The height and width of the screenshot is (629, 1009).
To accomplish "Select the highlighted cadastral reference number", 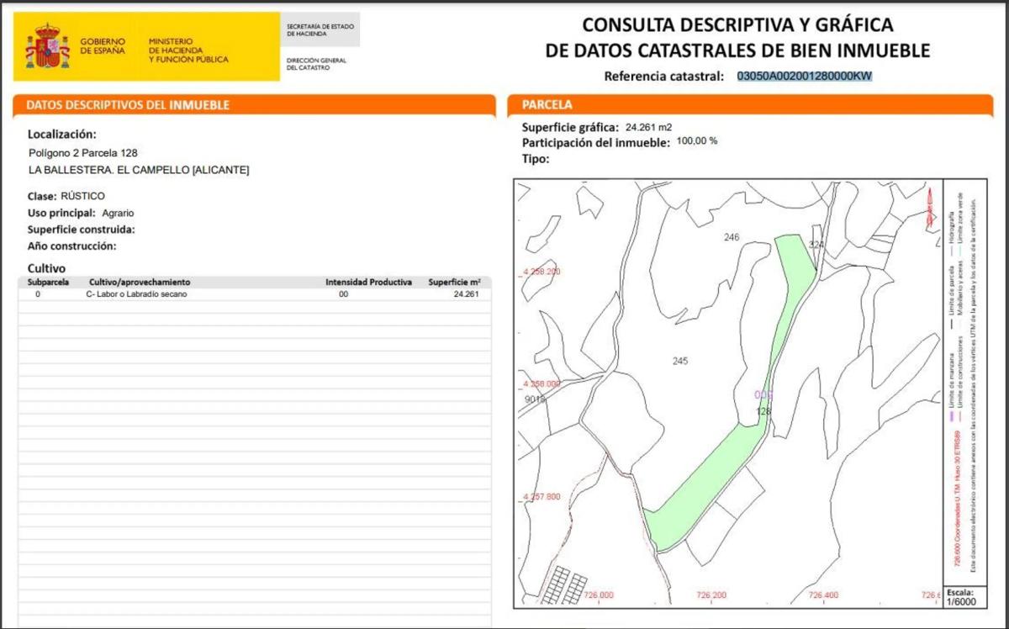I will [804, 77].
